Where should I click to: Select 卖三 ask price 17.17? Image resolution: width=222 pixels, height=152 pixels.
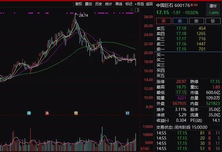coord(181,39)
